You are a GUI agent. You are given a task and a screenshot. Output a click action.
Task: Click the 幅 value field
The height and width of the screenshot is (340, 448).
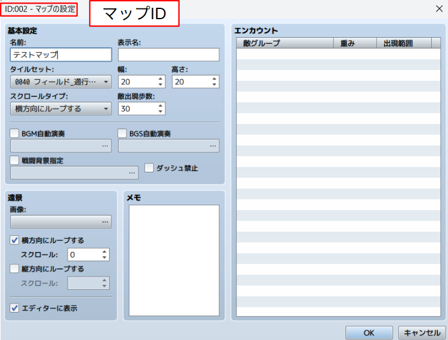pos(137,82)
